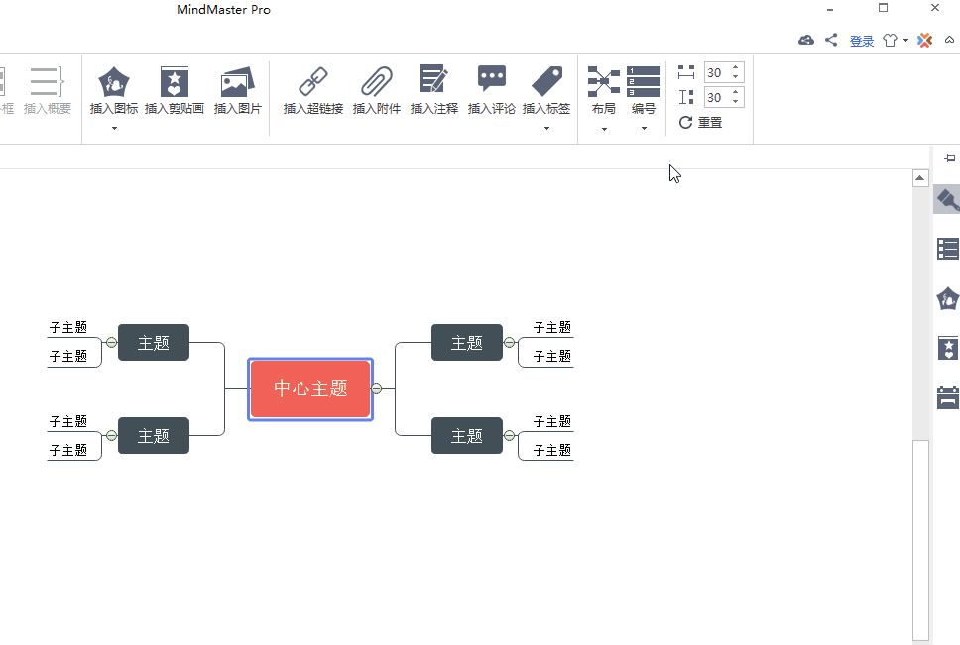Select the upper-left 主题 node

[154, 343]
